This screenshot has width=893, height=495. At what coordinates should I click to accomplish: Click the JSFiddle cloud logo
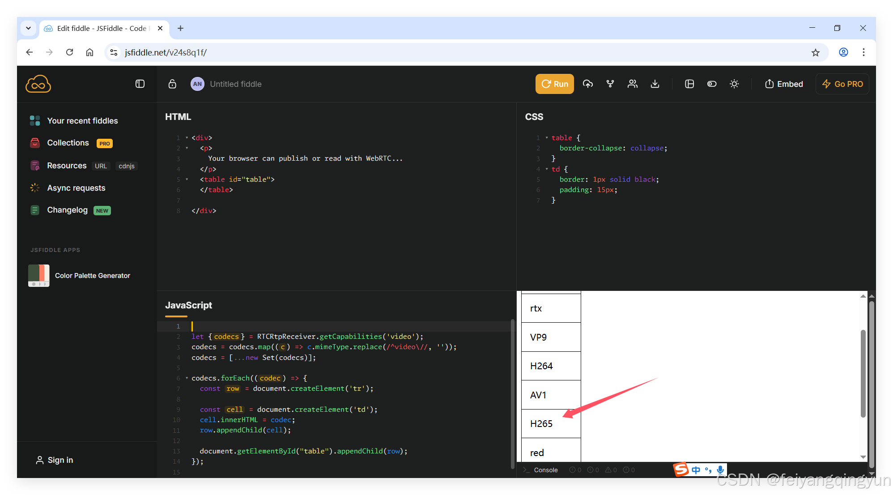tap(38, 84)
